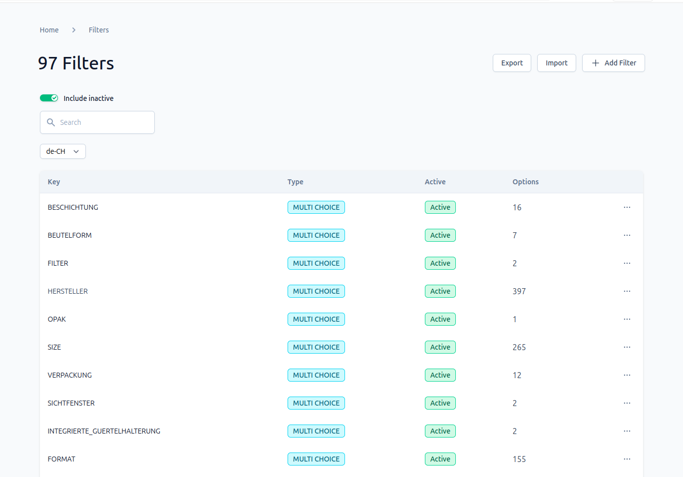
Task: Open the row actions menu for BEUTELFORM
Action: pos(627,235)
